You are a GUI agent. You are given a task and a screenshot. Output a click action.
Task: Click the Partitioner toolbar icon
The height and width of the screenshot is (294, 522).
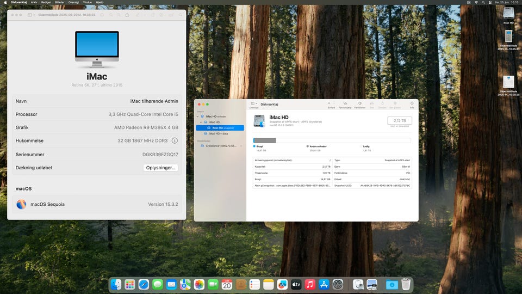pyautogui.click(x=359, y=104)
